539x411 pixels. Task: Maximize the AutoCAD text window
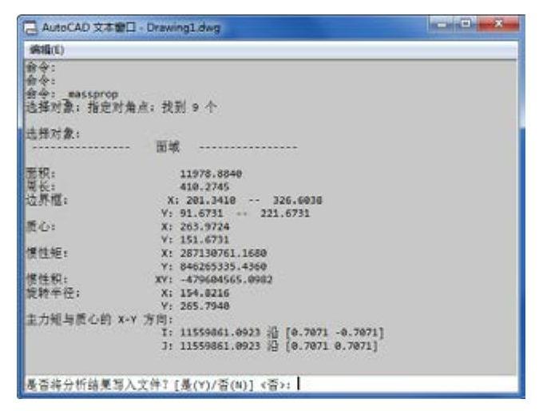click(466, 24)
